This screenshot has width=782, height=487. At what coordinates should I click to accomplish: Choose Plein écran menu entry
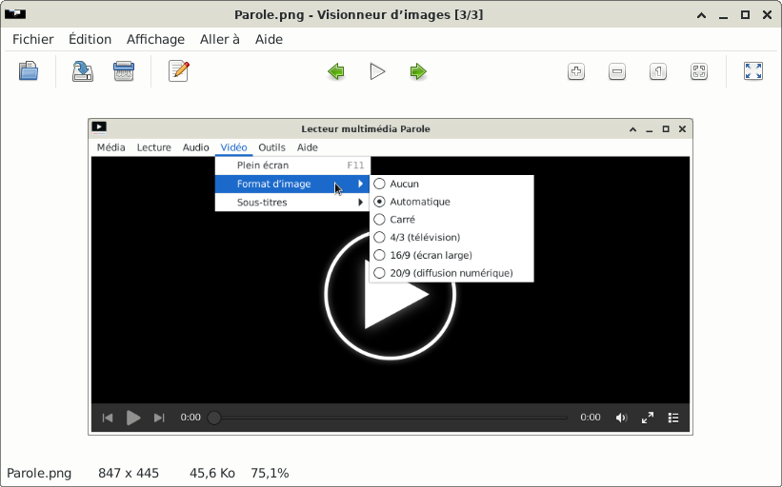pyautogui.click(x=292, y=166)
